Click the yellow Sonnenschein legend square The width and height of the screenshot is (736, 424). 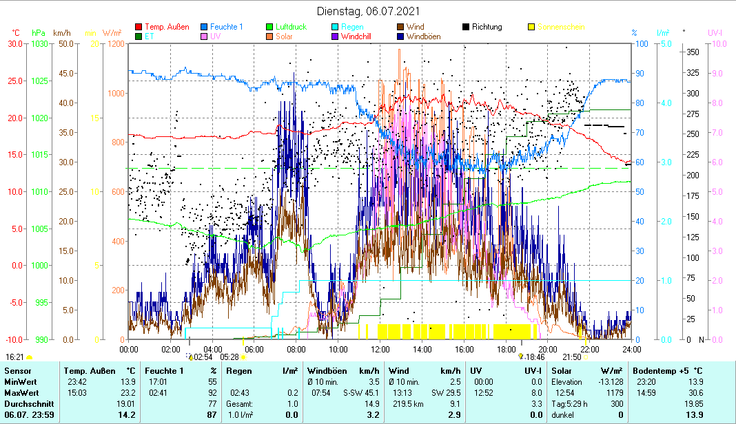pyautogui.click(x=531, y=28)
